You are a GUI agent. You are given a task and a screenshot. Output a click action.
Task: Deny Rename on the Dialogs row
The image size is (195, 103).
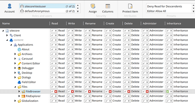tap(89, 78)
